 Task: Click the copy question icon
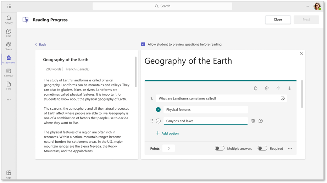[x=255, y=88]
